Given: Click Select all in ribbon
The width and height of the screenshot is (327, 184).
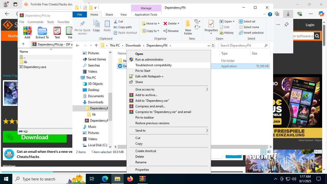Looking at the screenshot, I should coord(247,21).
